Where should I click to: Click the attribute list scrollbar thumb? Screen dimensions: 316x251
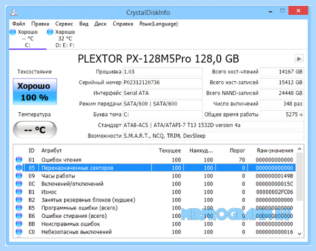[300, 177]
